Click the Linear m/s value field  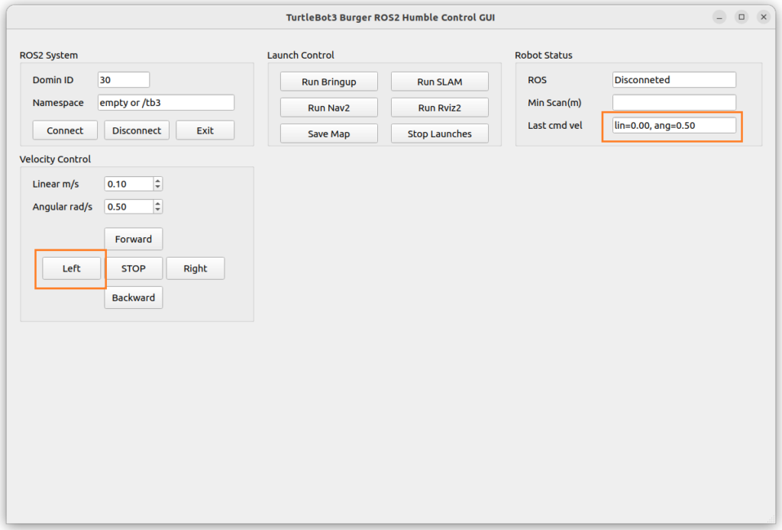(128, 184)
